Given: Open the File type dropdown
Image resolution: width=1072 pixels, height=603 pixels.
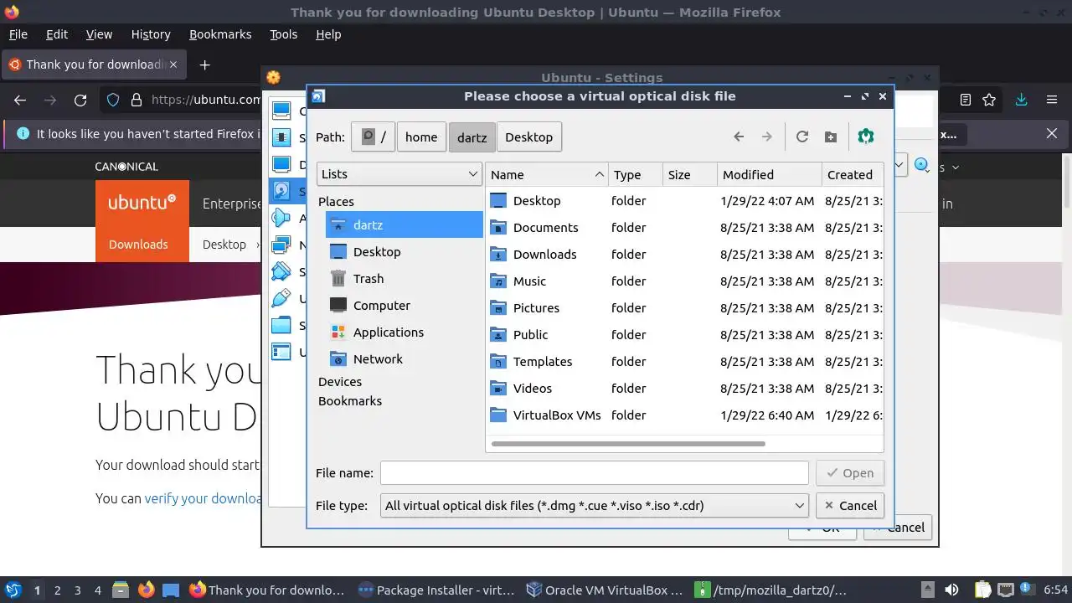Looking at the screenshot, I should tap(594, 506).
